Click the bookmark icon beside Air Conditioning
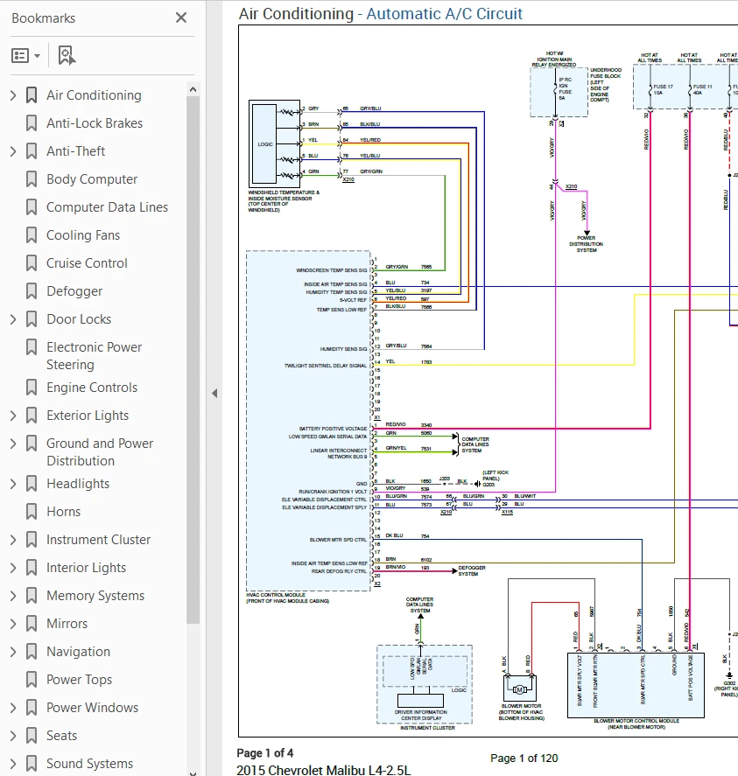Screen dimensions: 738x776 [x=30, y=94]
